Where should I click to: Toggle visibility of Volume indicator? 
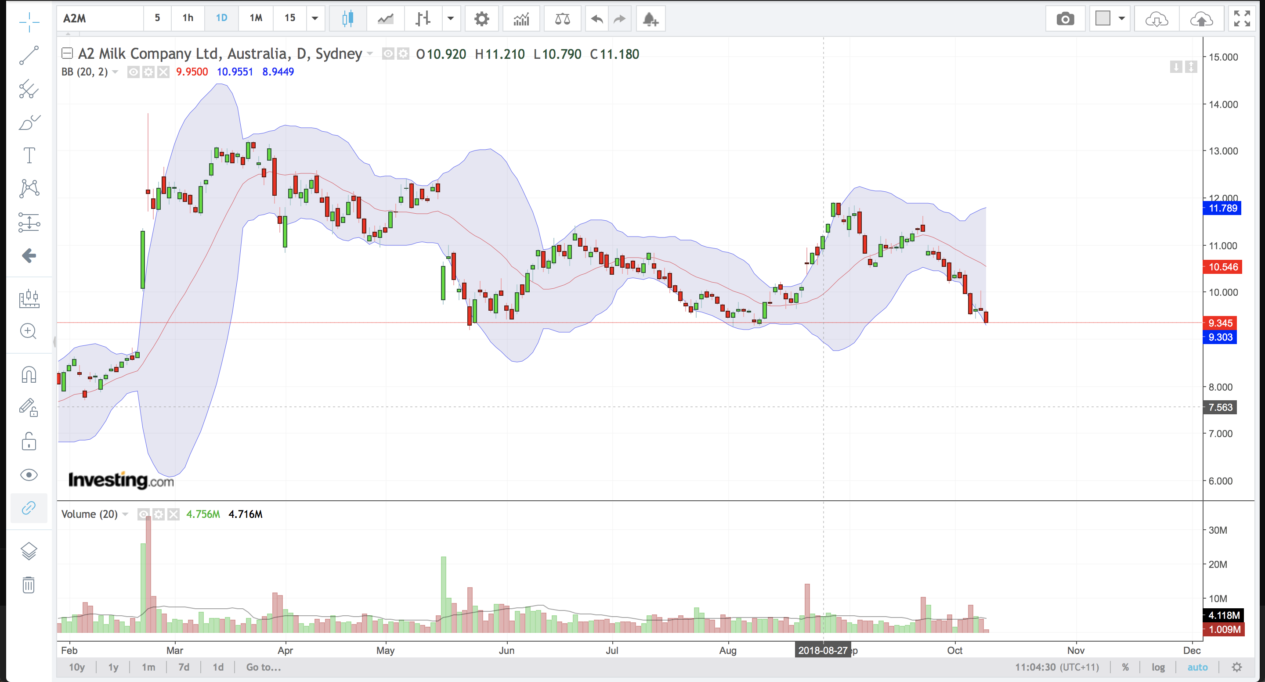coord(143,514)
